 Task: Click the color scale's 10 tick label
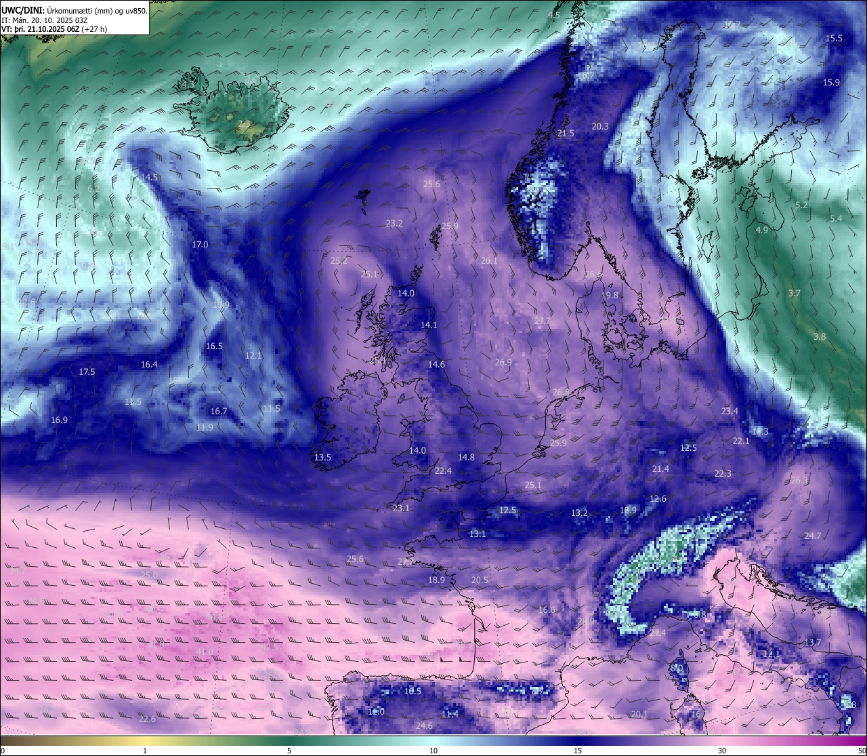pos(433,751)
